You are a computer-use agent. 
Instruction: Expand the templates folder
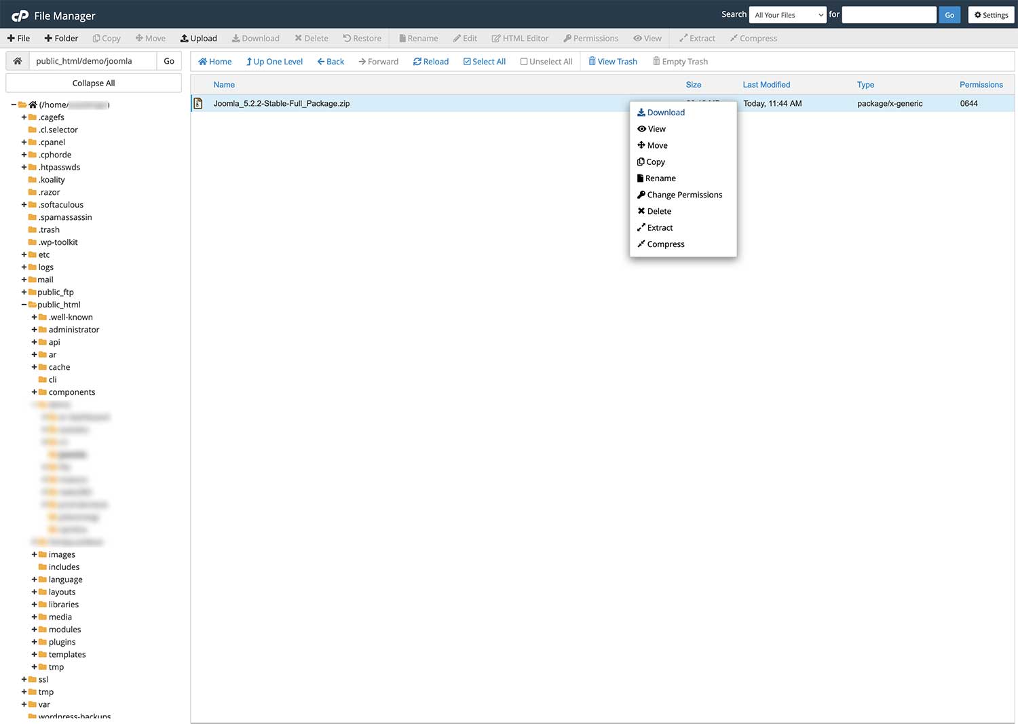point(34,655)
